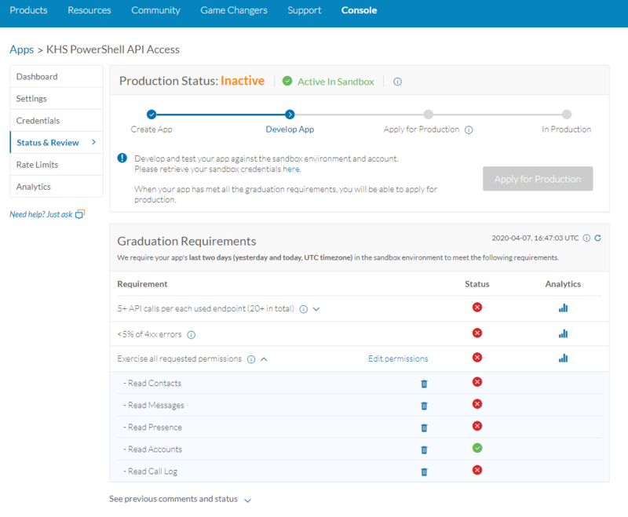View analytics for the 4xx errors requirement
The height and width of the screenshot is (517, 628).
click(x=563, y=333)
